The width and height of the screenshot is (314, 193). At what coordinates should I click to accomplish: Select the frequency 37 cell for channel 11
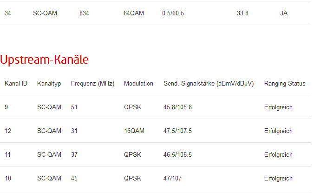coord(74,155)
